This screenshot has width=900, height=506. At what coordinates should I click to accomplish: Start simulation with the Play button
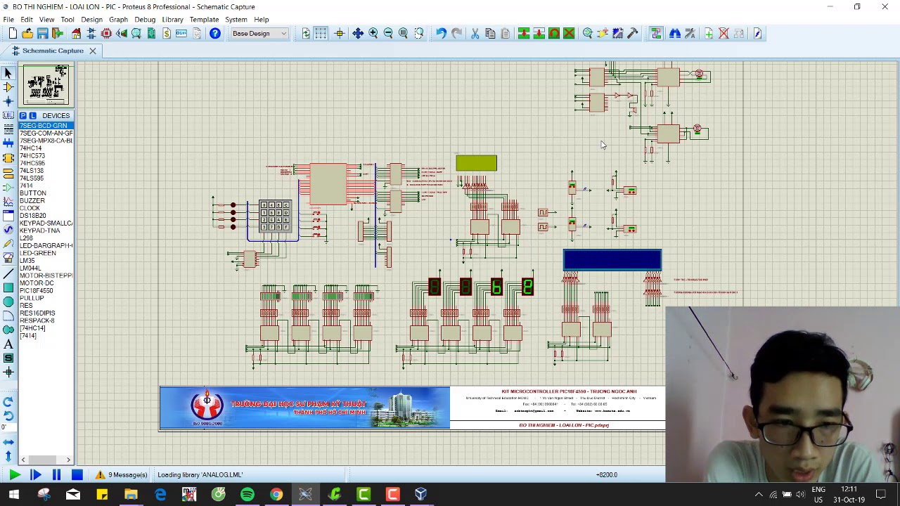pos(14,475)
